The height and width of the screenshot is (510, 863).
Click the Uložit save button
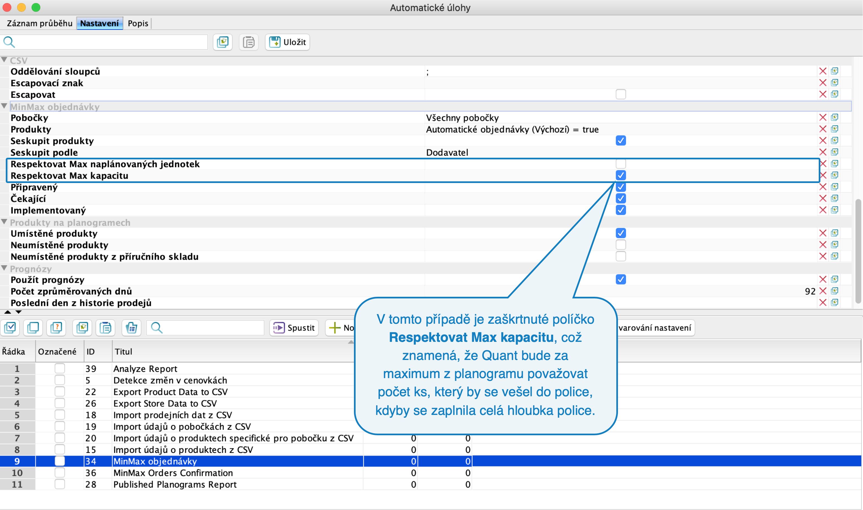pos(288,42)
